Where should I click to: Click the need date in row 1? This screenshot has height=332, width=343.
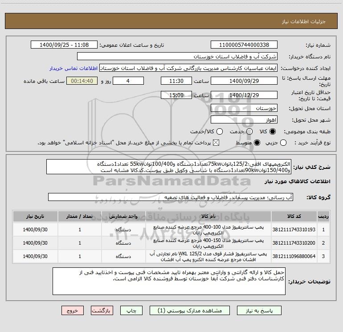[35, 230]
